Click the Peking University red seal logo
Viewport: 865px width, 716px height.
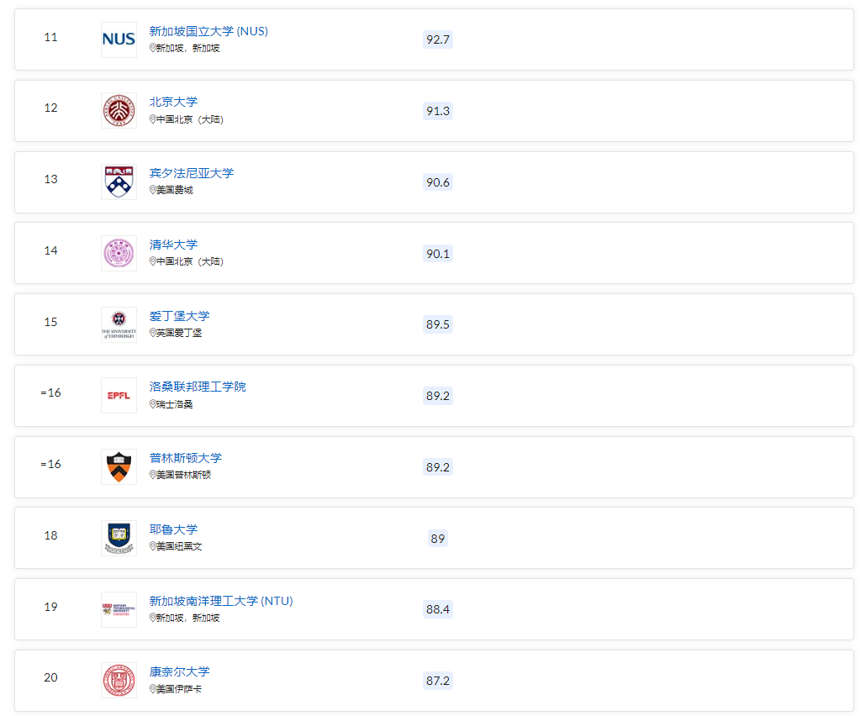click(119, 111)
